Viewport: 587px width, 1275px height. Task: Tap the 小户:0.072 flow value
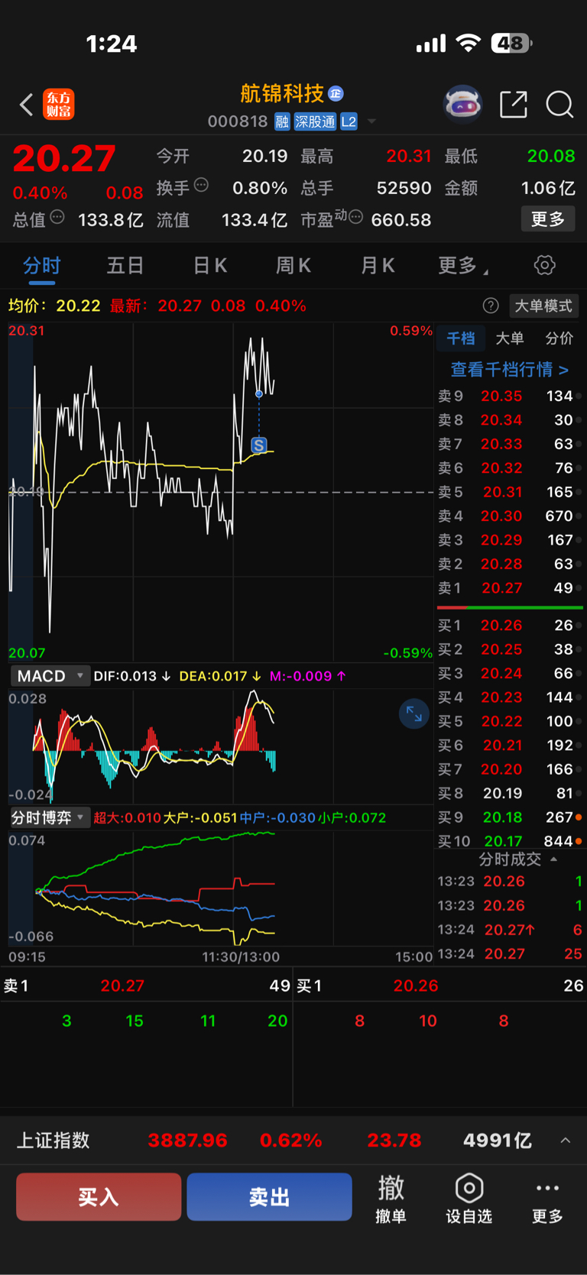click(x=352, y=817)
